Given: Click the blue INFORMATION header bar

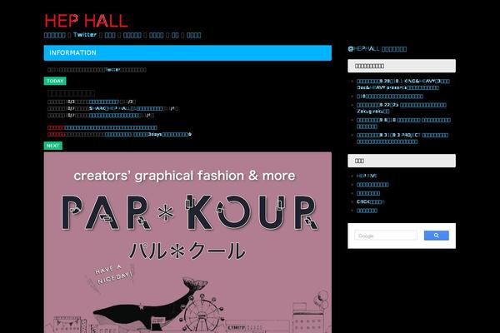Looking at the screenshot, I should coord(187,53).
